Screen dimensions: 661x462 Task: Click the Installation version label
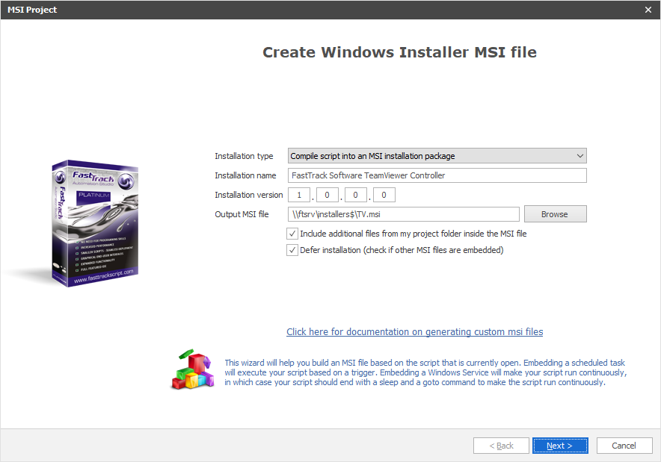pyautogui.click(x=249, y=195)
